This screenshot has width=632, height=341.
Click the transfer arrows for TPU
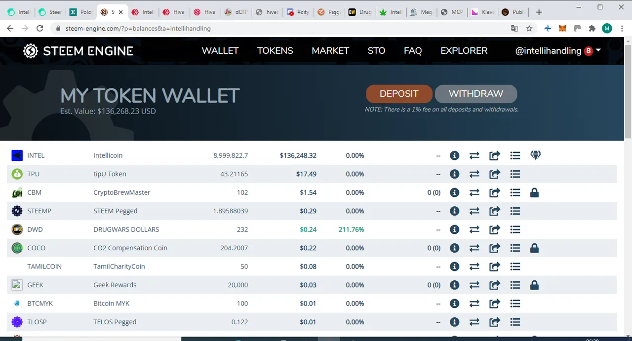point(474,174)
